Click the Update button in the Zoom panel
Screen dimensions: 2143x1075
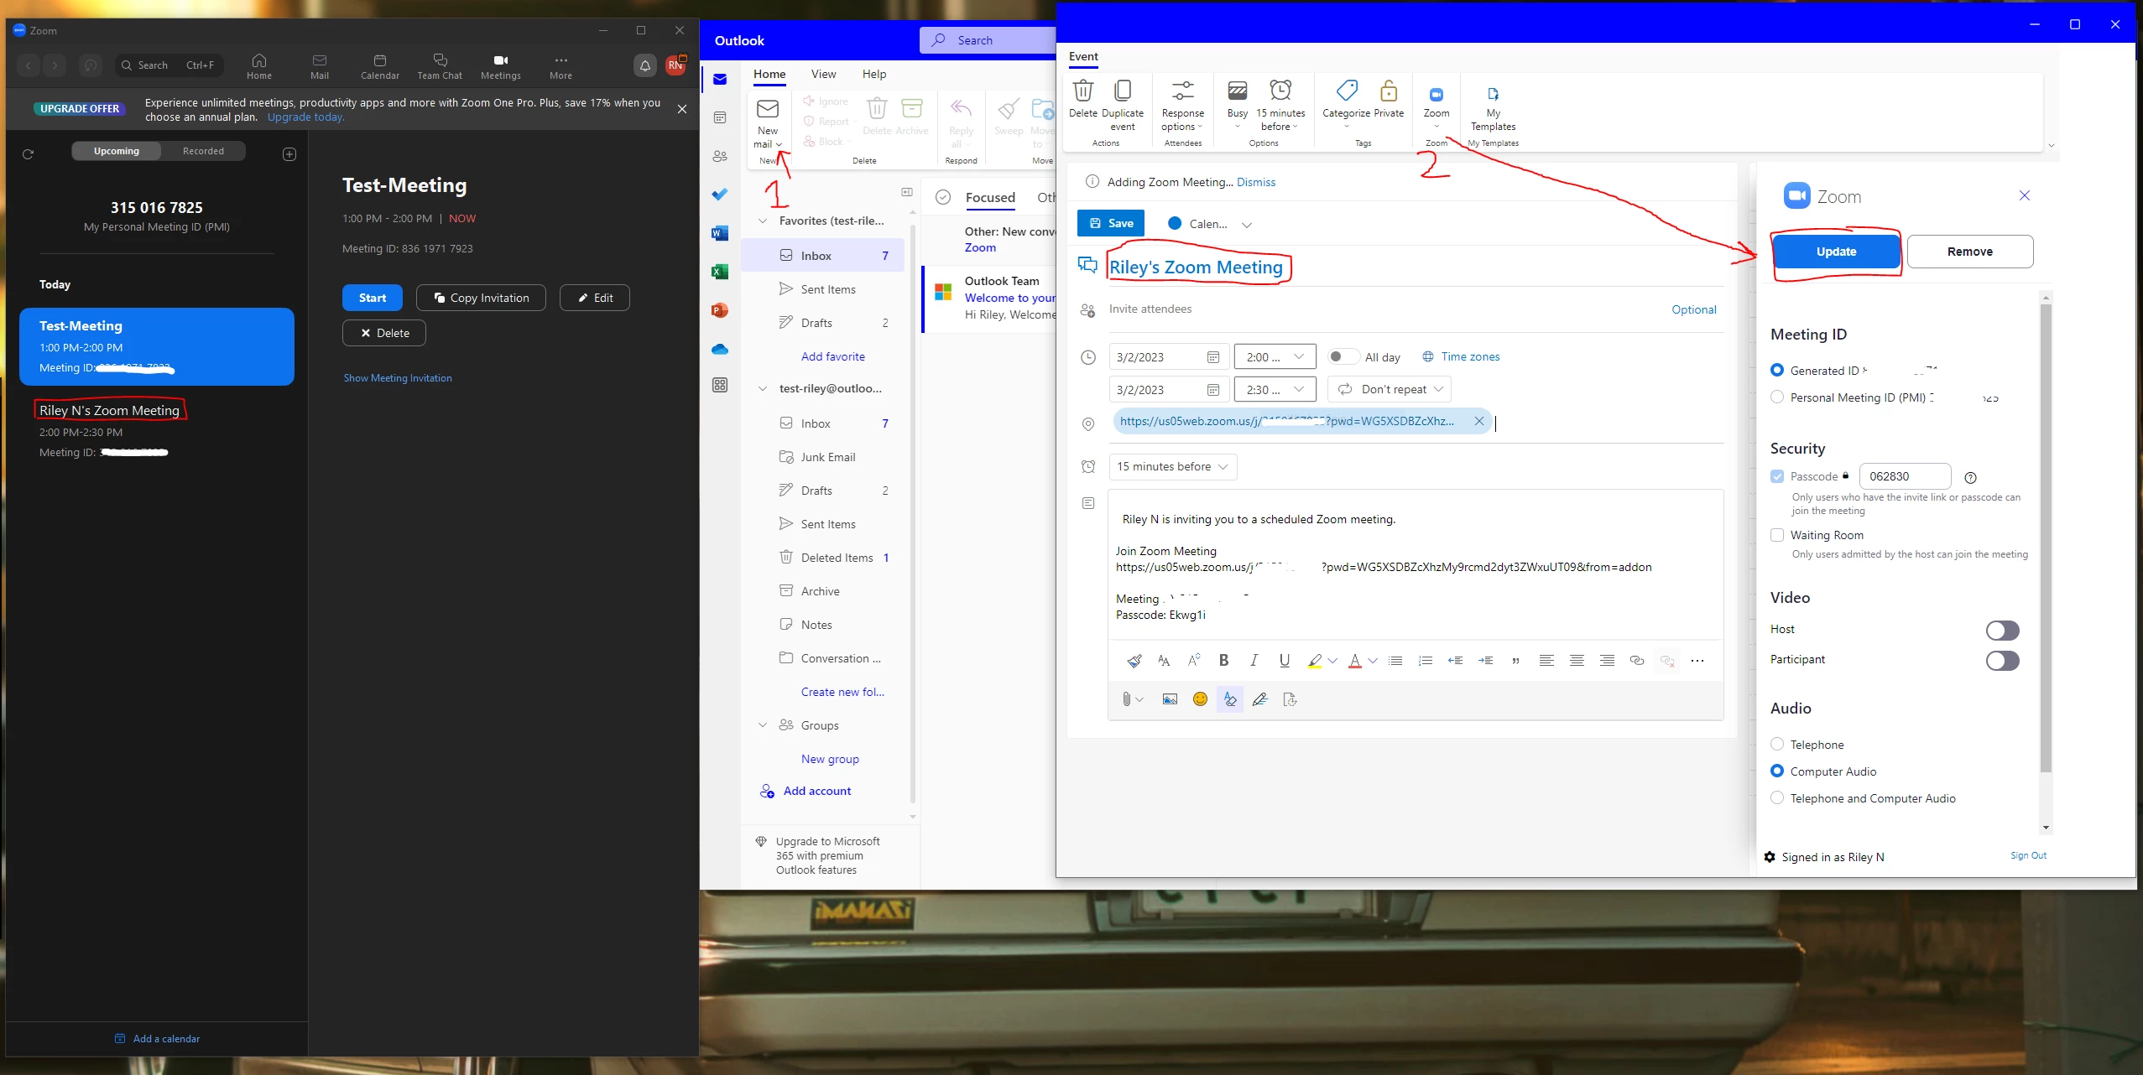(x=1836, y=252)
